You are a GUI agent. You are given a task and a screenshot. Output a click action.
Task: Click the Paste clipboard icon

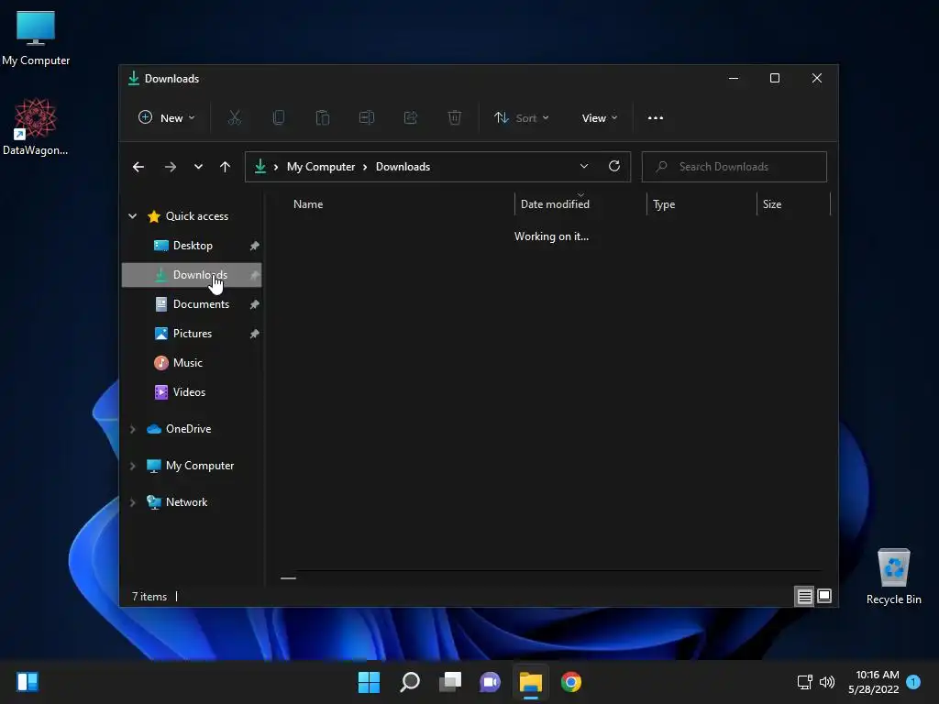tap(323, 118)
